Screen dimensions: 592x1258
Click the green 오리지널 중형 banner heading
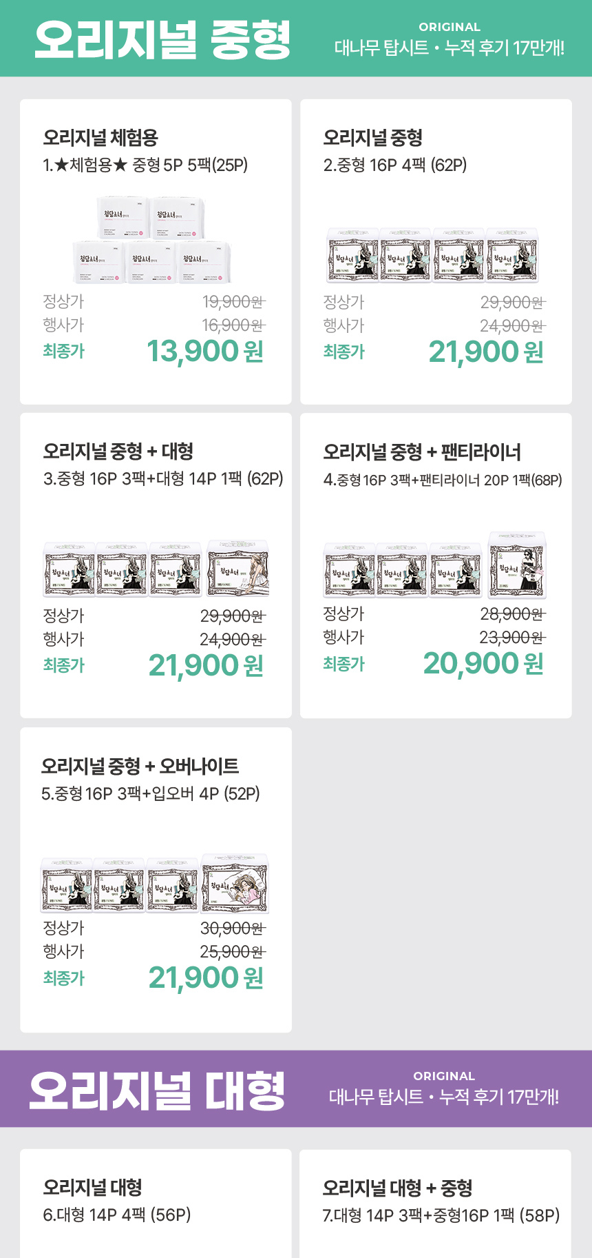click(163, 40)
